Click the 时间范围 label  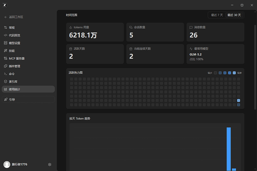pyautogui.click(x=72, y=15)
